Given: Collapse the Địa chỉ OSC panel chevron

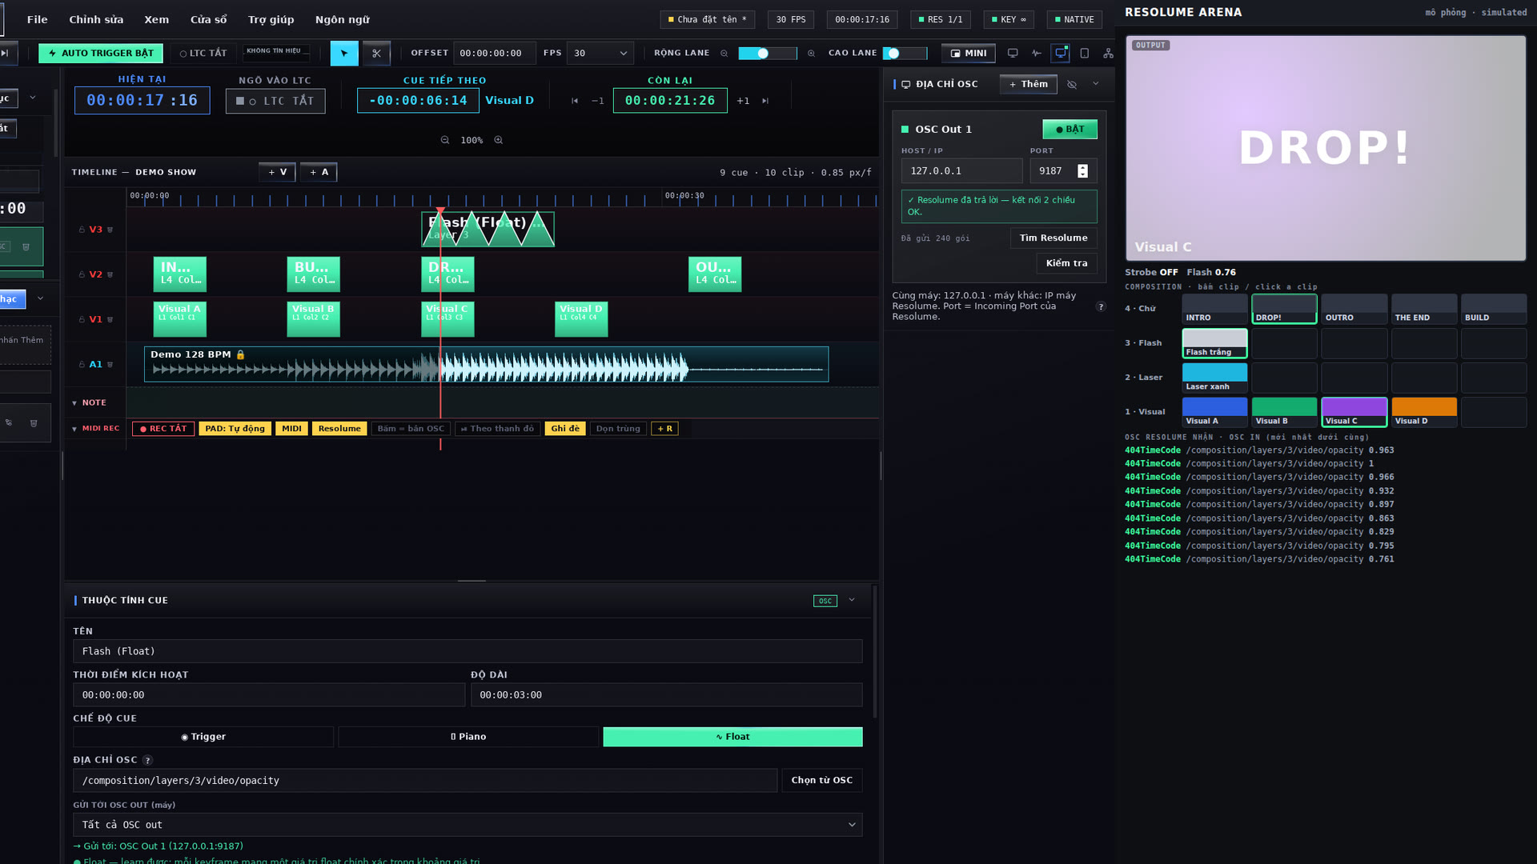Looking at the screenshot, I should [1096, 84].
